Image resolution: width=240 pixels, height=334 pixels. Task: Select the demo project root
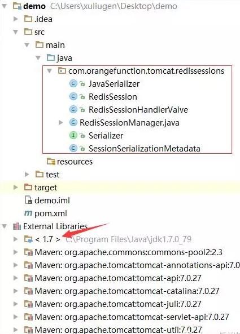pyautogui.click(x=34, y=6)
